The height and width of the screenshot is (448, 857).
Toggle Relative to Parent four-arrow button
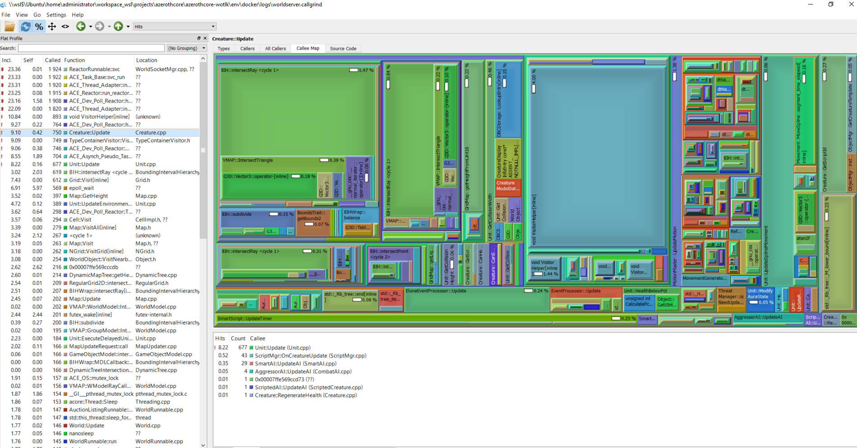pyautogui.click(x=52, y=27)
